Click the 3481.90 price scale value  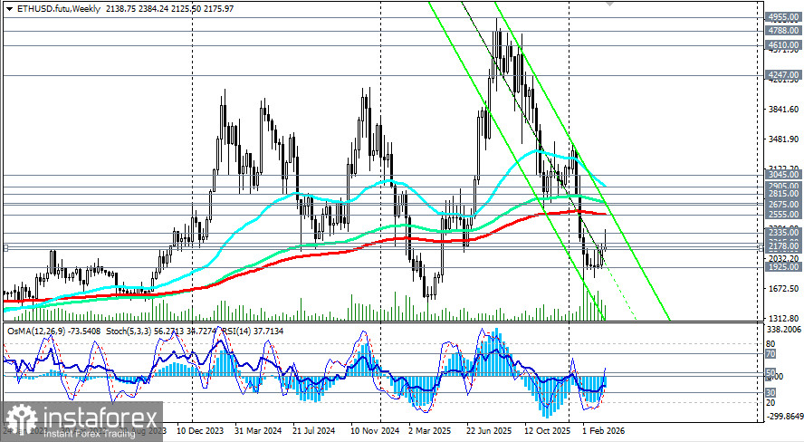782,139
